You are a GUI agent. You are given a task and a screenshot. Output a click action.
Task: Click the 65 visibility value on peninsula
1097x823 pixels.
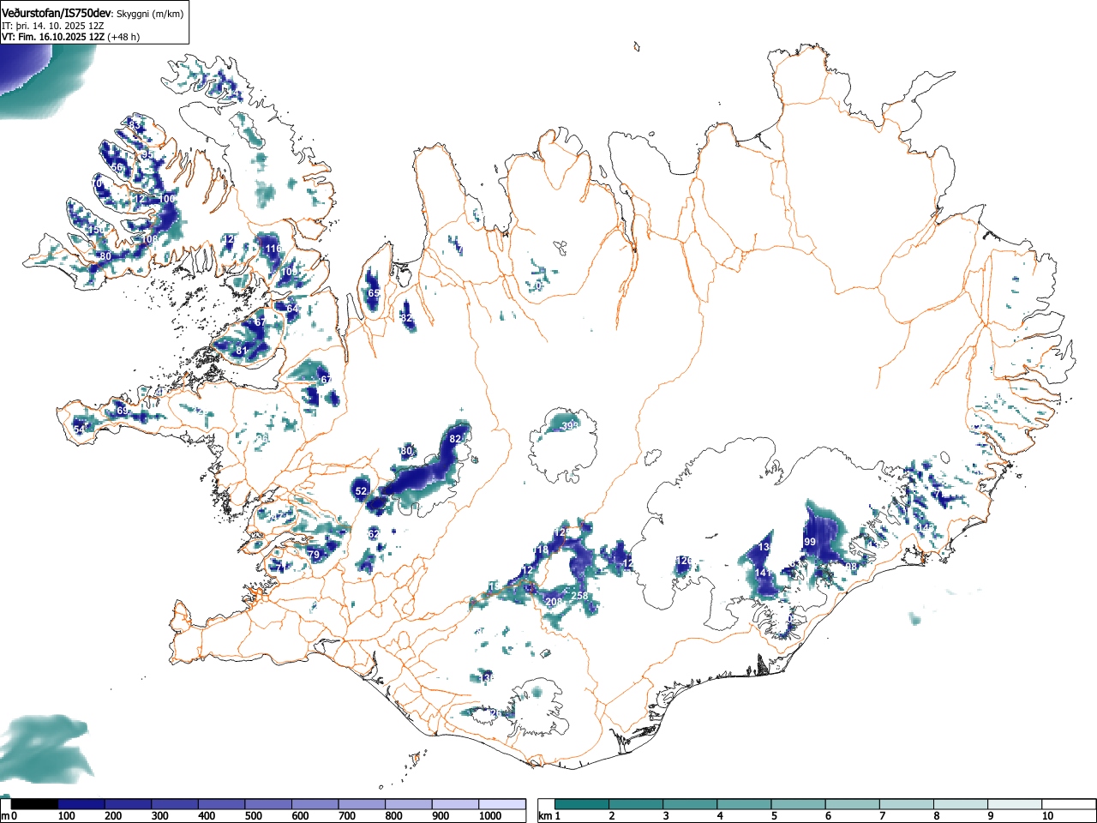tap(374, 293)
